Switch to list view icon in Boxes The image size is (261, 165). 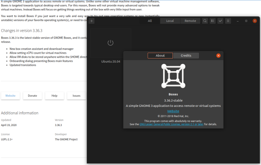(212, 21)
